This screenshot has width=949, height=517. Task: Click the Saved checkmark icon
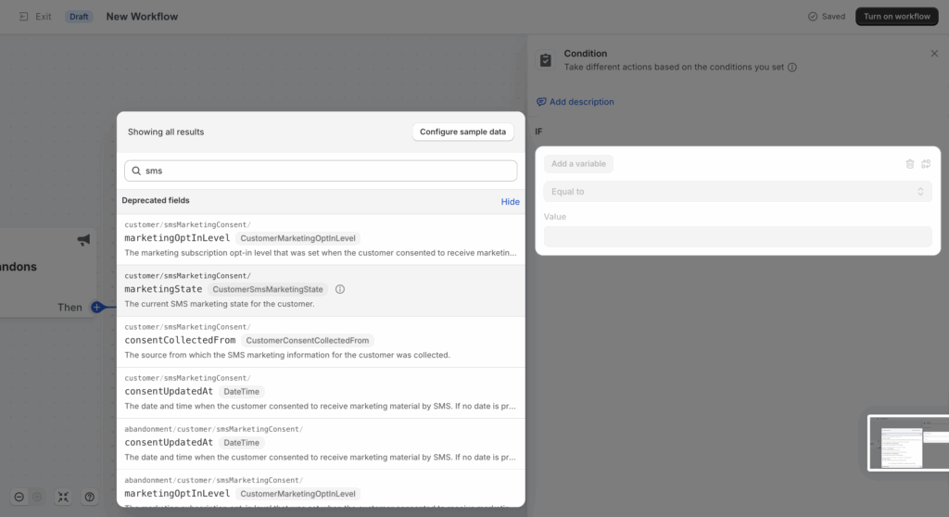pyautogui.click(x=813, y=17)
